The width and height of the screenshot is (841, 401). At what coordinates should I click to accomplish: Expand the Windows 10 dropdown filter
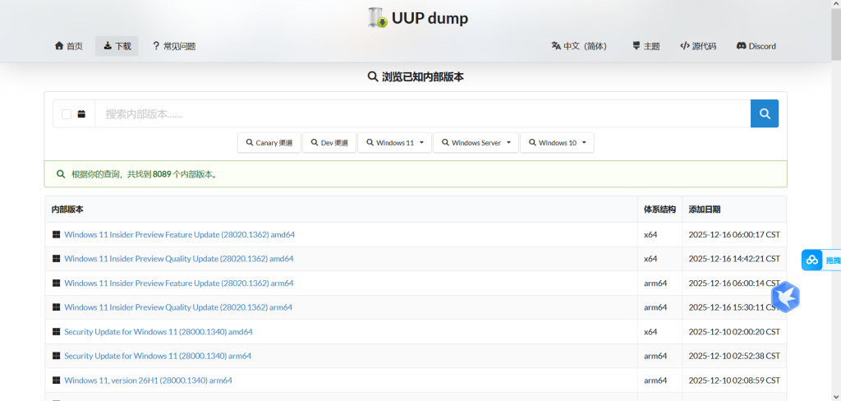pyautogui.click(x=556, y=143)
